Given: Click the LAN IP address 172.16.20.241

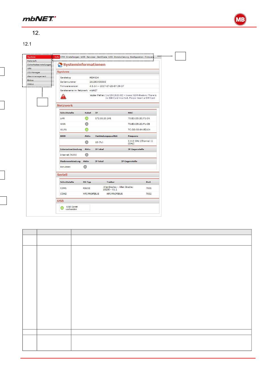Looking at the screenshot, I should tap(103, 118).
